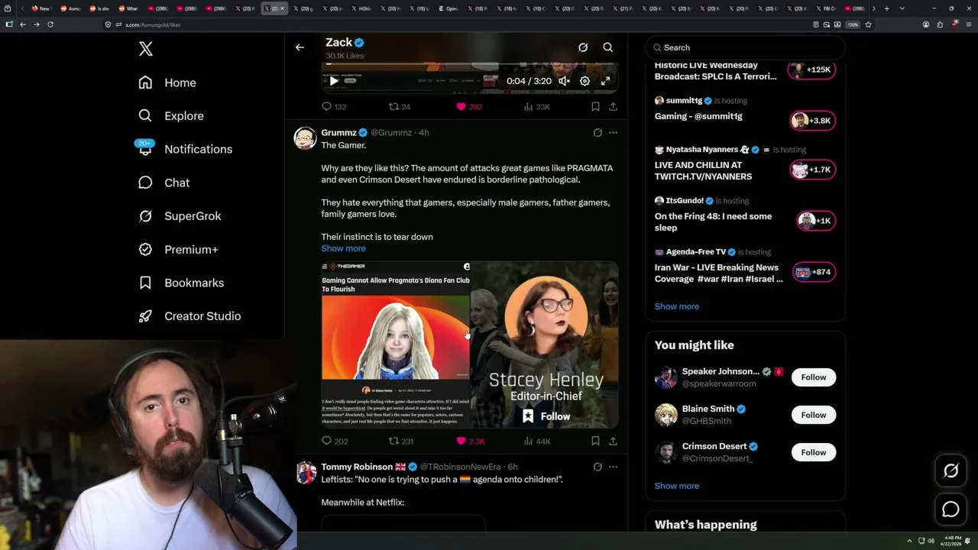The width and height of the screenshot is (978, 550).
Task: Unlike the top post with 292 likes
Action: [x=469, y=107]
